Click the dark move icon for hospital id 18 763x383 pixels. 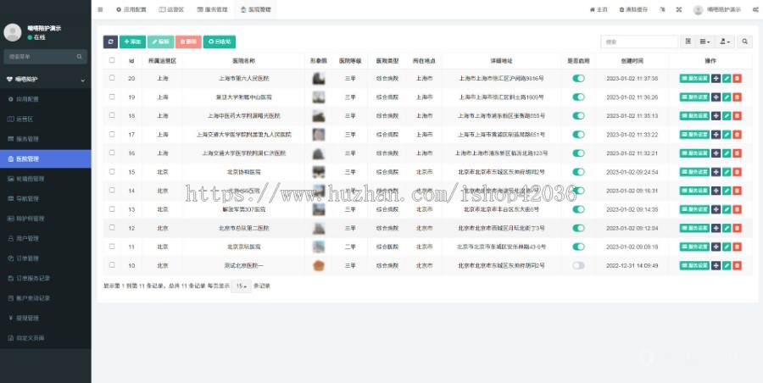[716, 115]
